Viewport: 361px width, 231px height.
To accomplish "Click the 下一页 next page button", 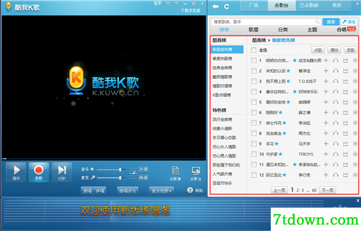I will [x=327, y=190].
